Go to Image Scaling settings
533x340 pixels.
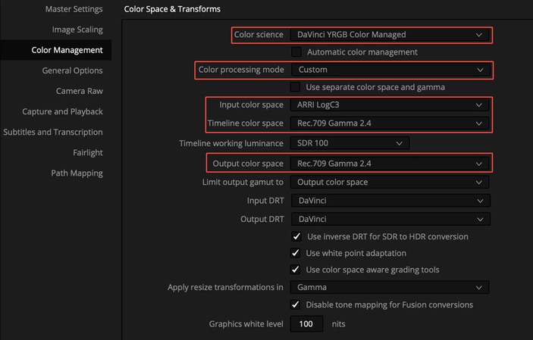tap(77, 30)
